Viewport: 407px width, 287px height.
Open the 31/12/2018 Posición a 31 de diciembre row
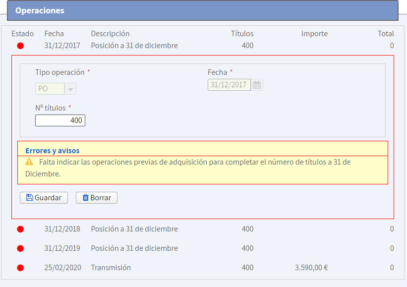point(134,229)
